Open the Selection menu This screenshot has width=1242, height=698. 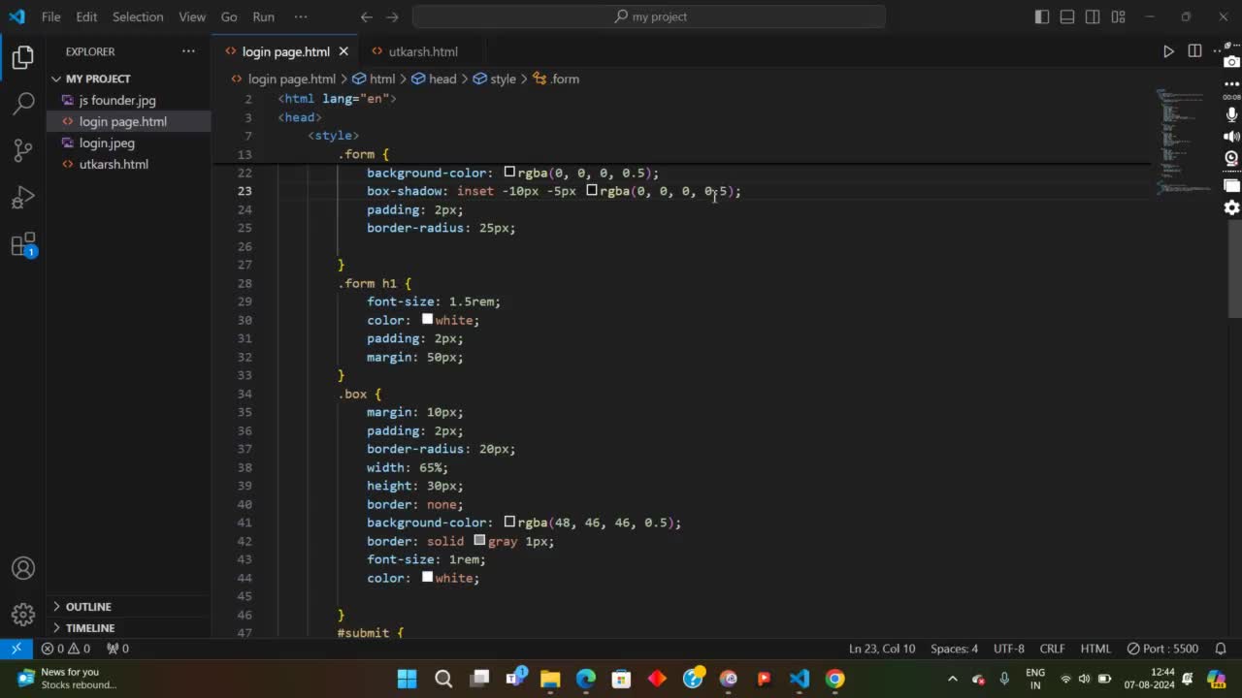[x=138, y=16]
